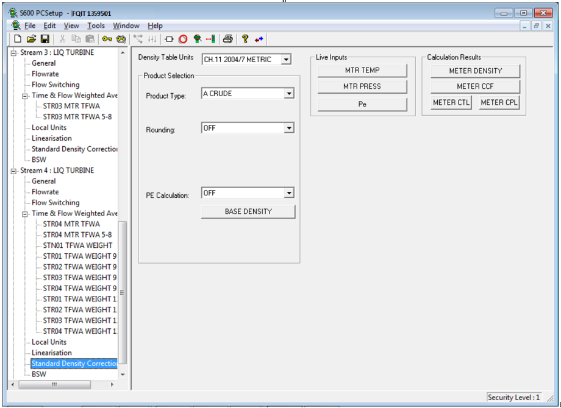Image resolution: width=561 pixels, height=408 pixels.
Task: Click the New file toolbar icon
Action: coord(18,39)
